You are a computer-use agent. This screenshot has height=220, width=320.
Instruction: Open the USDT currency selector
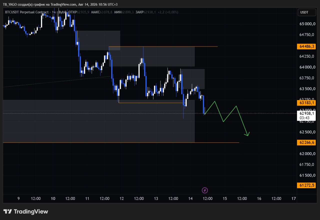tap(306, 12)
